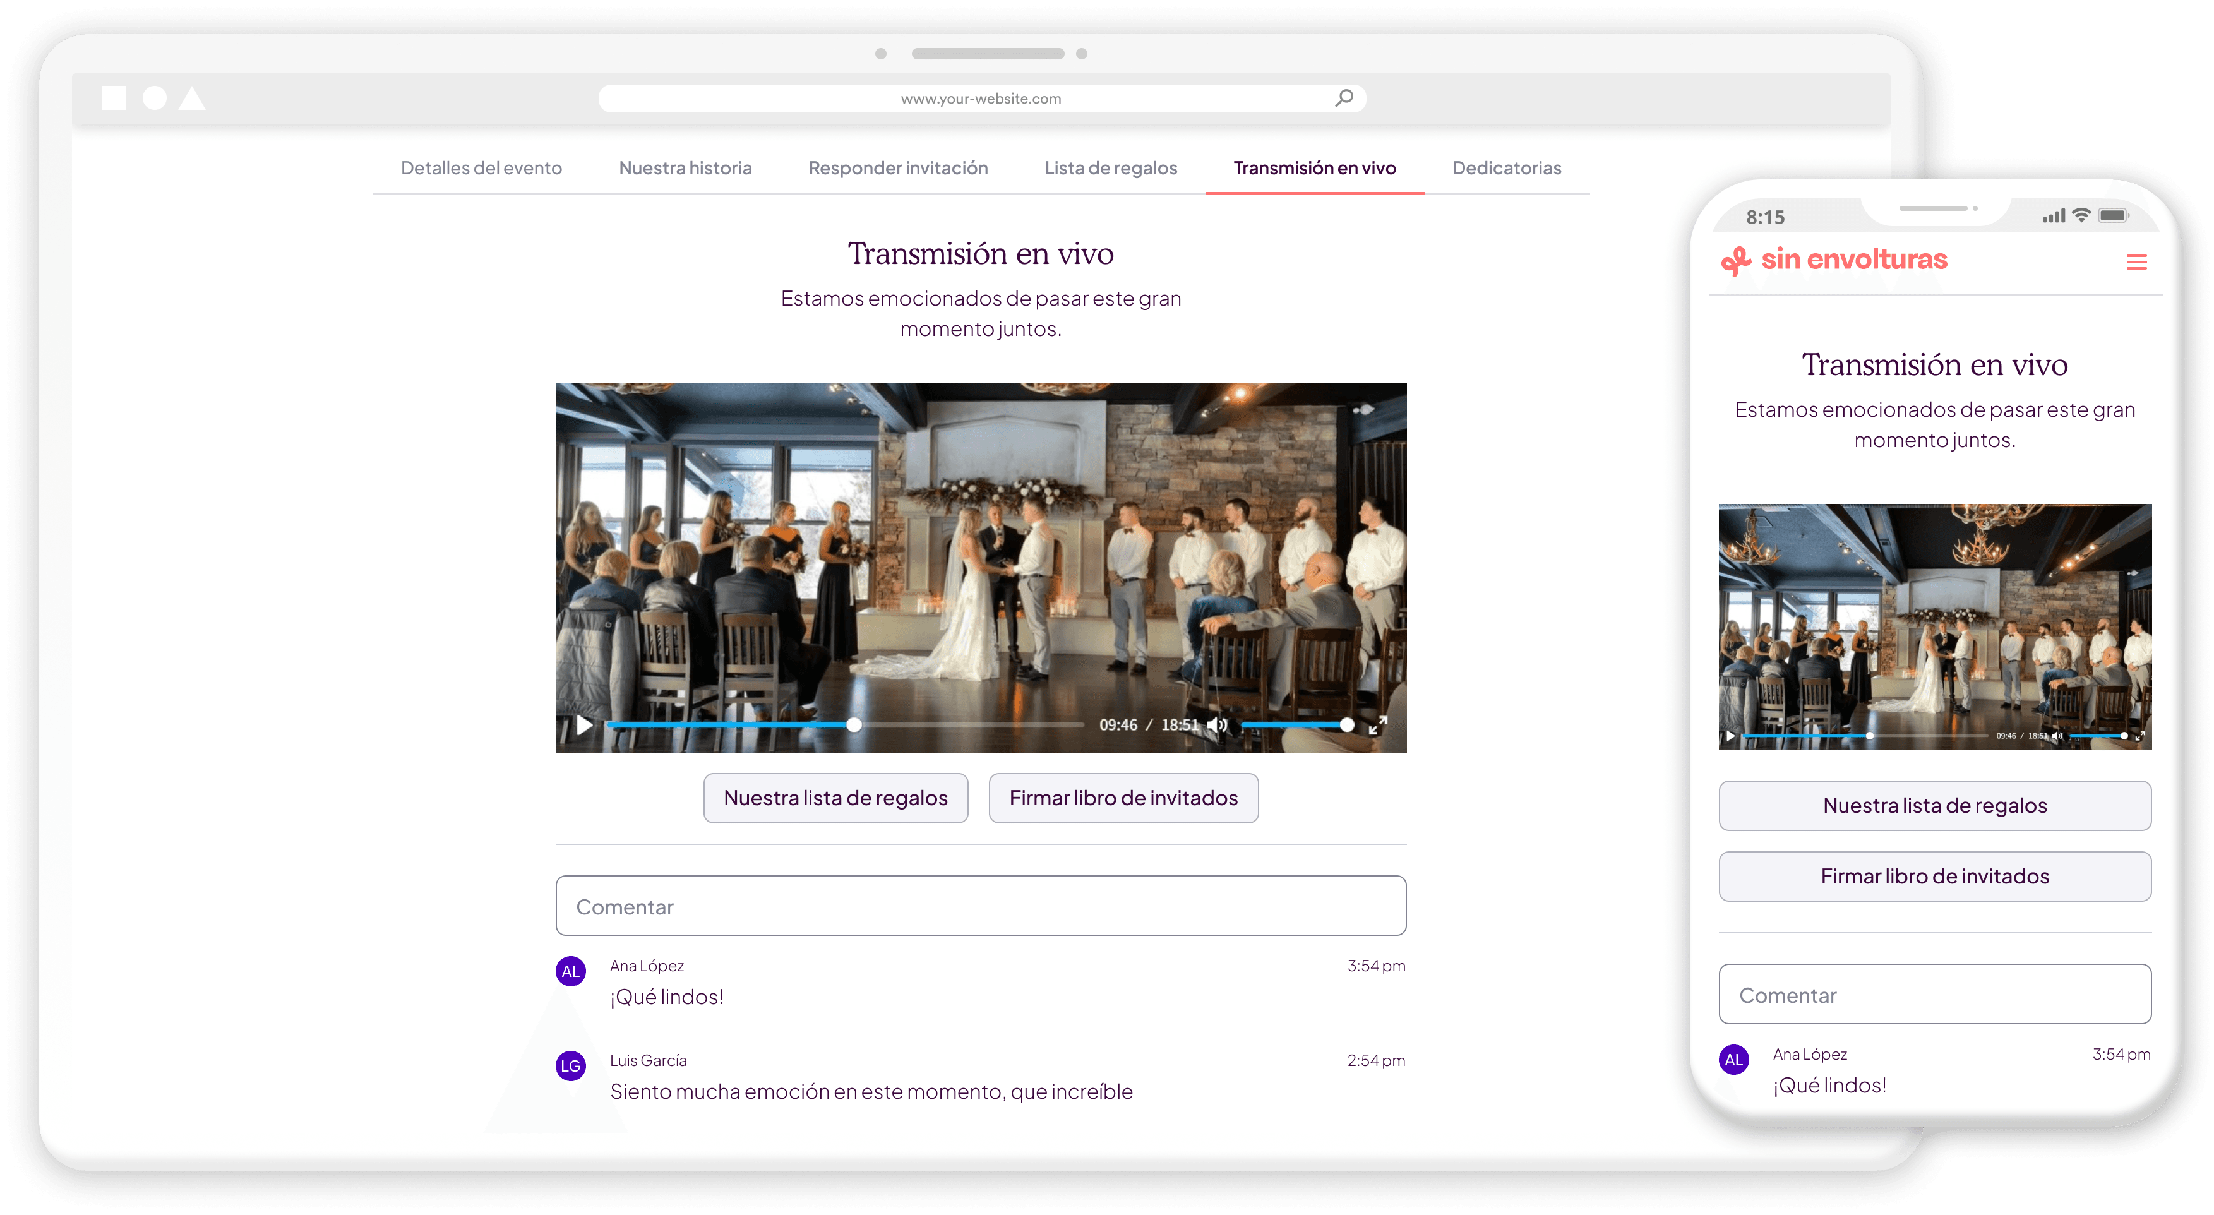The width and height of the screenshot is (2214, 1215).
Task: Click the desktop video progress slider handle
Action: tap(853, 724)
